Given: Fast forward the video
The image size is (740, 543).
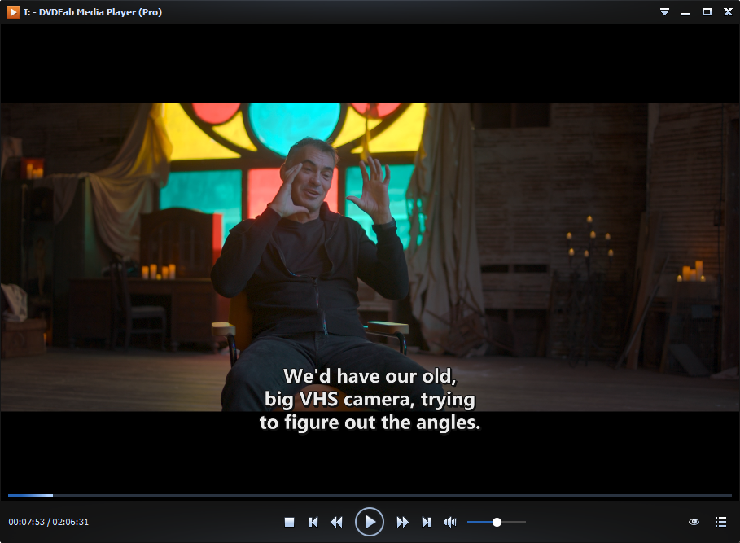Looking at the screenshot, I should (x=402, y=522).
